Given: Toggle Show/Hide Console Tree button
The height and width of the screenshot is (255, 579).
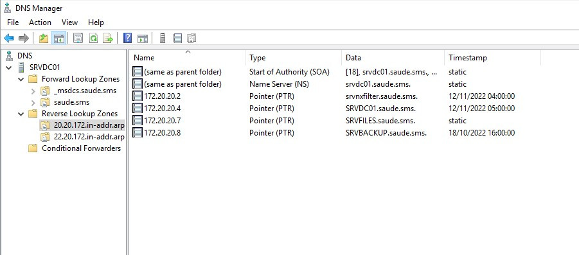Looking at the screenshot, I should pyautogui.click(x=58, y=38).
